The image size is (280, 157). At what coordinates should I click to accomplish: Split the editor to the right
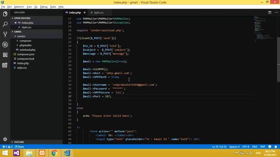pos(269,13)
